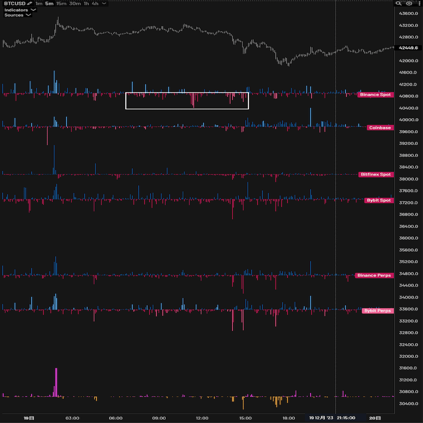Click the 43600.0 price axis label

tap(408, 13)
